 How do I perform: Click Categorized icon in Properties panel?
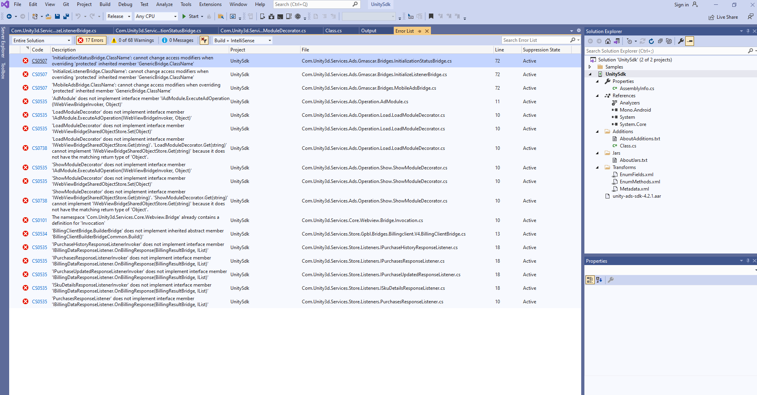tap(590, 280)
